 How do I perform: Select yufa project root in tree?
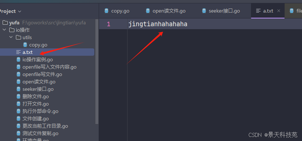14,23
